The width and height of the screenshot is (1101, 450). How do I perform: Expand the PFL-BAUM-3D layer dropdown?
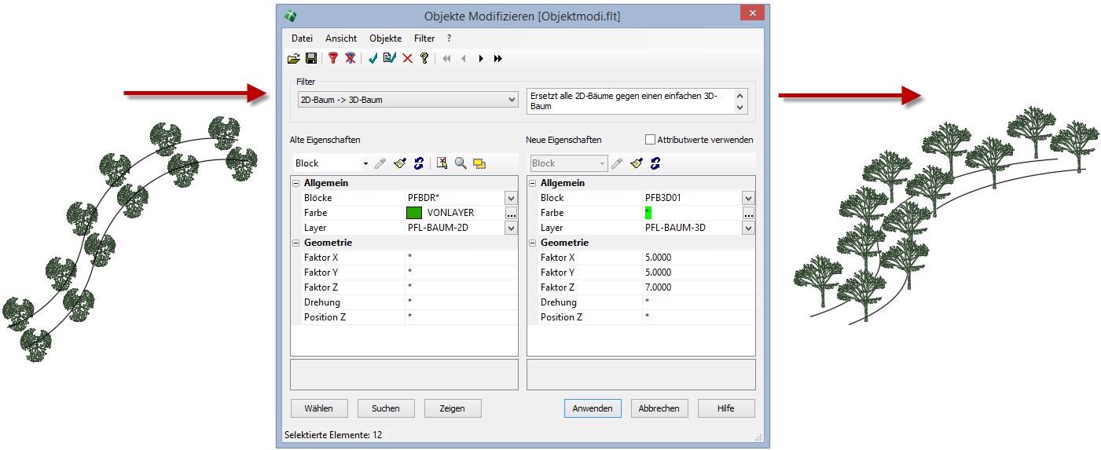click(748, 228)
